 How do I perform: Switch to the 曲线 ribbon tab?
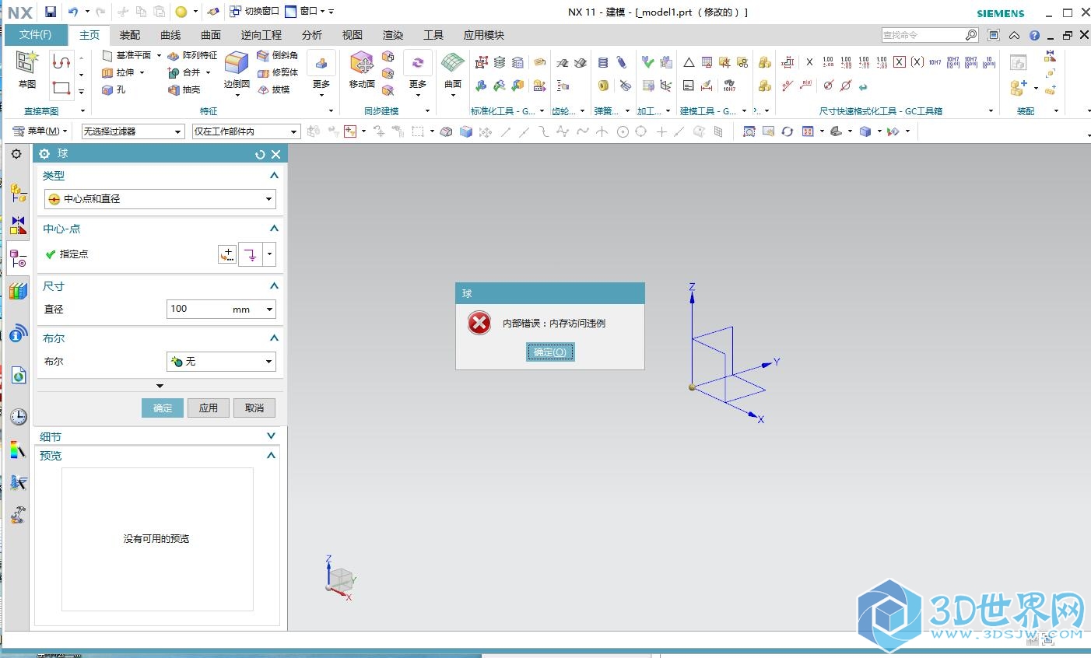pos(170,35)
